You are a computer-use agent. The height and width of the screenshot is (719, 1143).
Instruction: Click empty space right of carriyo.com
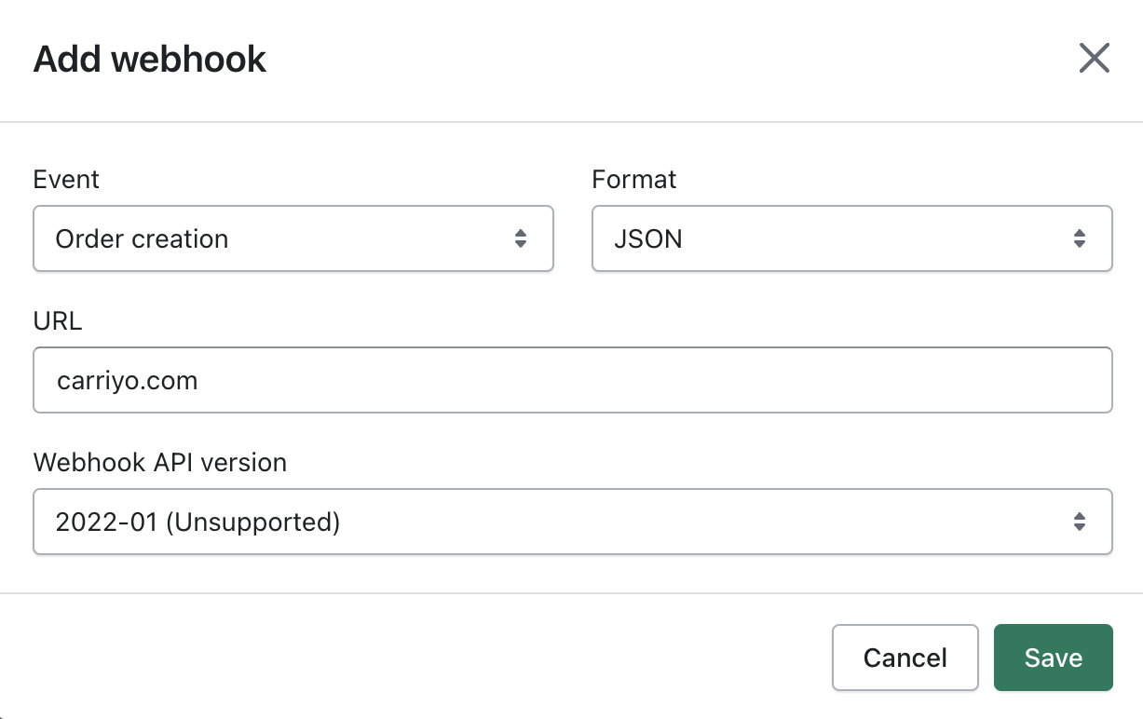pos(652,380)
